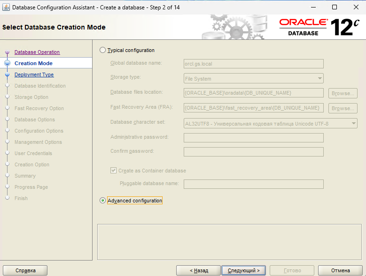Click Configuration Options step
Viewport: 366px width, 276px height.
point(39,131)
